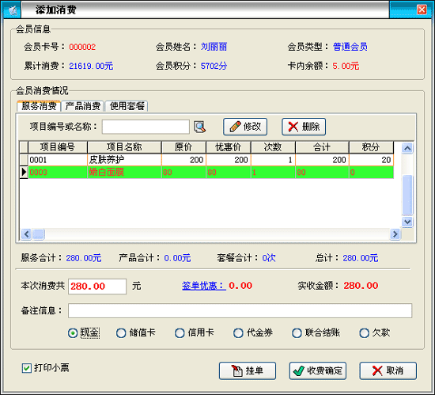435x395 pixels.
Task: Switch to the 产品消费 tab
Action: (x=83, y=106)
